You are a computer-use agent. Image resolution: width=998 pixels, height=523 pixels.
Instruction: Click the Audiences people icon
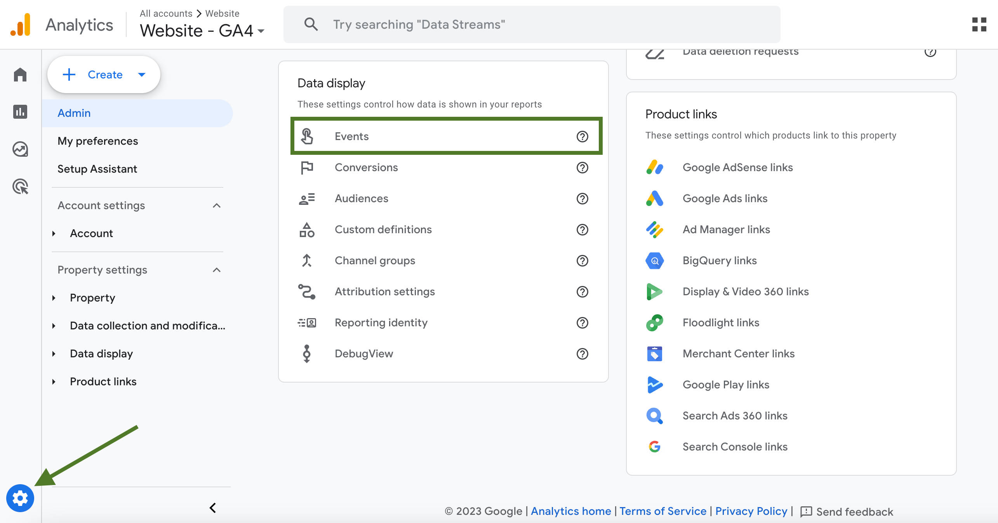(307, 199)
